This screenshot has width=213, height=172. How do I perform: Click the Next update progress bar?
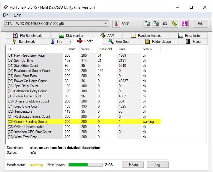click(x=85, y=165)
